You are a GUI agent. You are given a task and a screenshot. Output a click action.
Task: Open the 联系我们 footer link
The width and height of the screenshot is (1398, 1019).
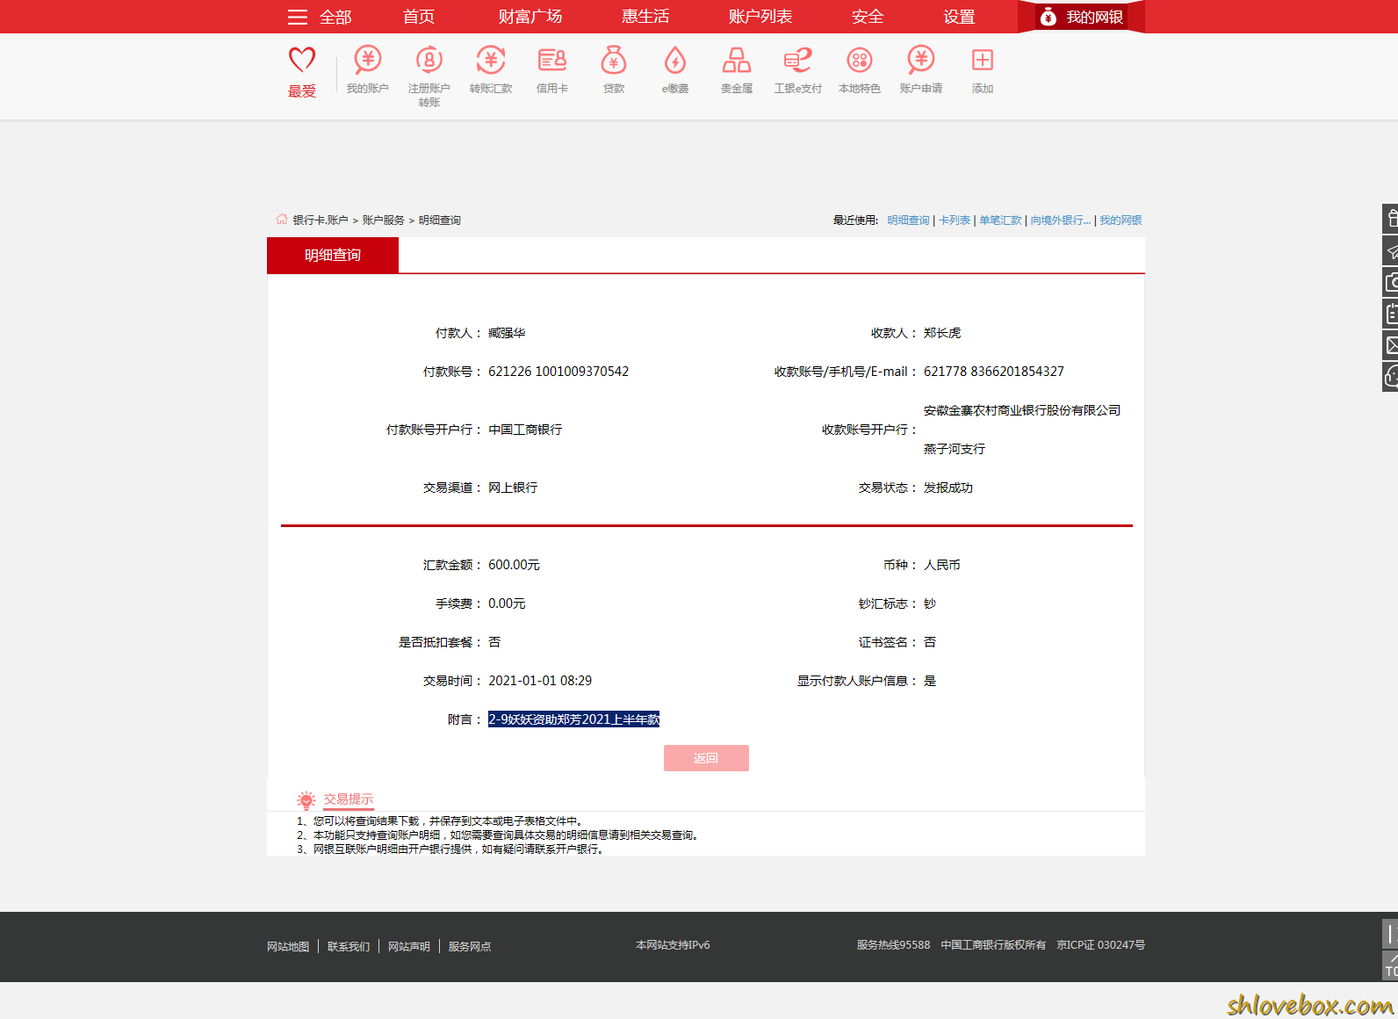pos(349,947)
